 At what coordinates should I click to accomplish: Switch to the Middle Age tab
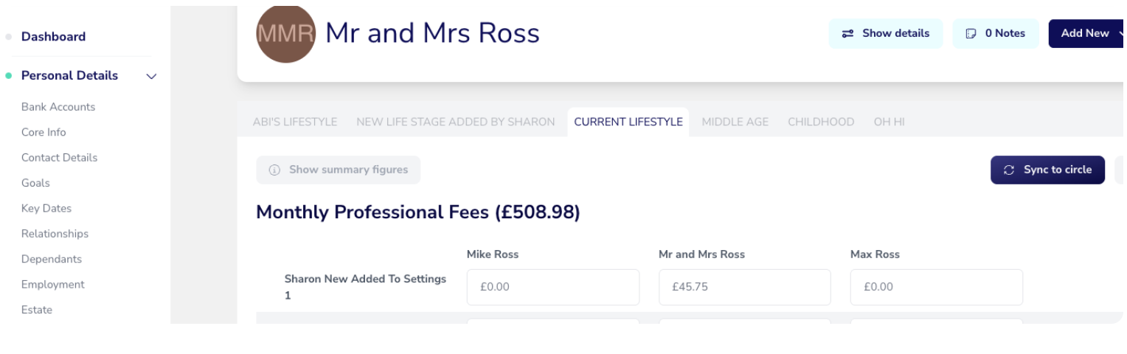735,122
